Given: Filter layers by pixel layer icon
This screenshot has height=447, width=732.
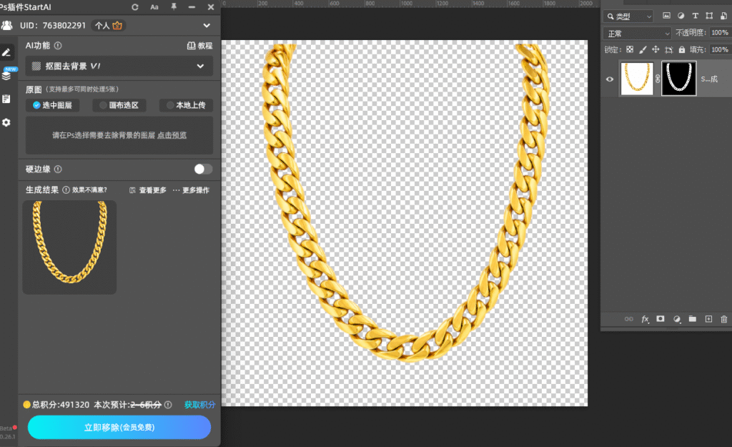Looking at the screenshot, I should [666, 16].
